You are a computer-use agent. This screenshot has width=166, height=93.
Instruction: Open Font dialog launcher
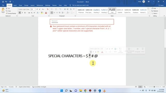click(x=49, y=16)
